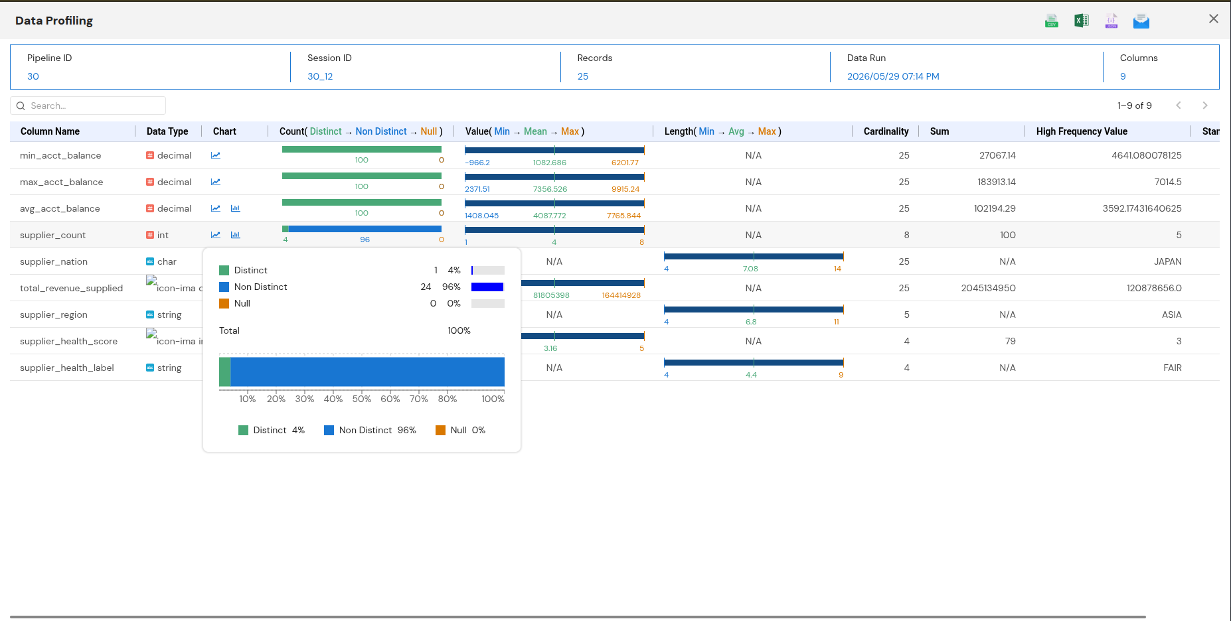
Task: Open bar chart for avg_acct_balance
Action: pos(235,208)
